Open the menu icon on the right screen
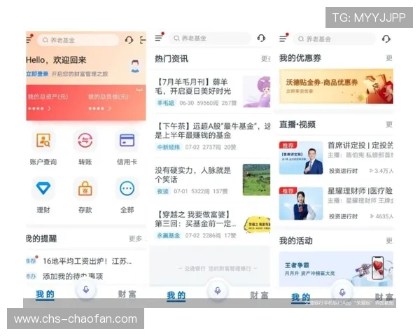 pos(284,38)
